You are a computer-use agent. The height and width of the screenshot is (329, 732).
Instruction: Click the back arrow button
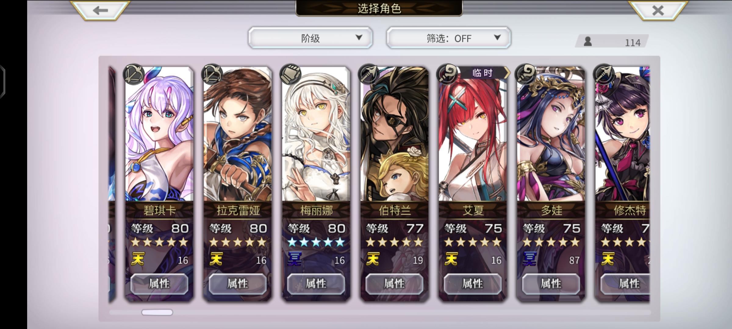coord(100,10)
